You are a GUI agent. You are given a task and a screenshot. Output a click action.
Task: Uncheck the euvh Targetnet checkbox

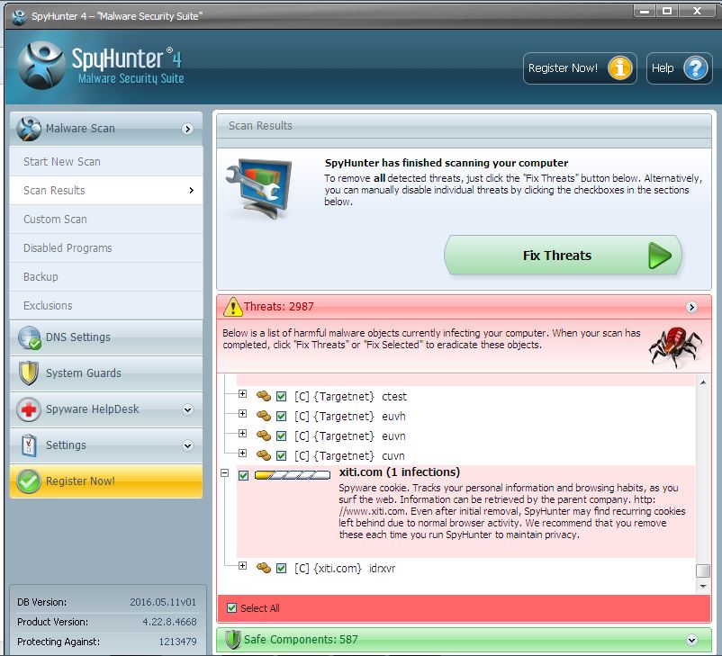pos(282,416)
